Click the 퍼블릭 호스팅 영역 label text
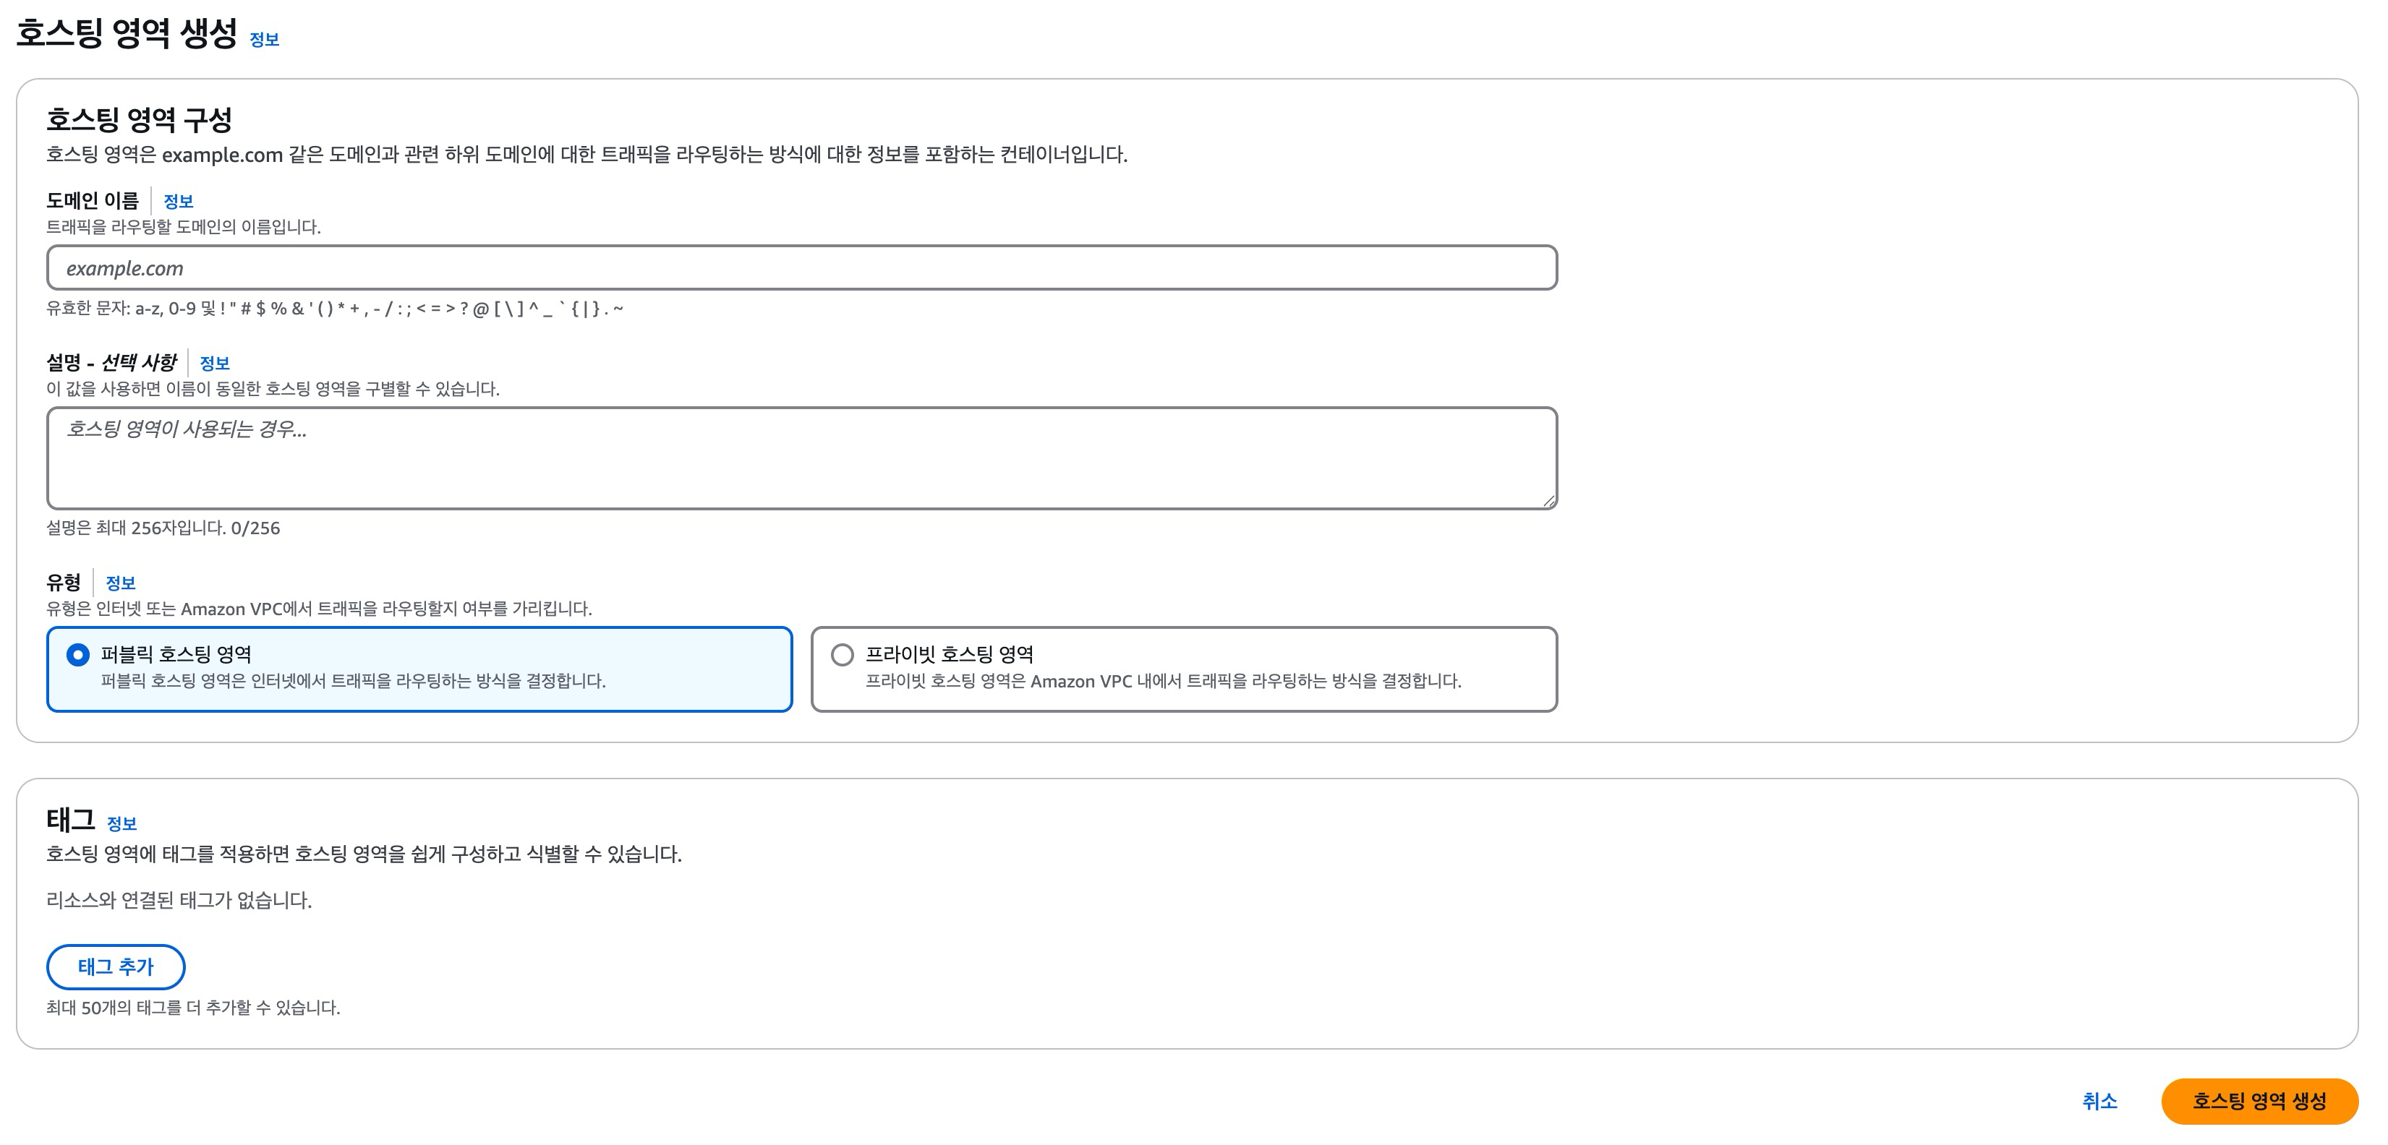This screenshot has width=2388, height=1145. coord(176,654)
